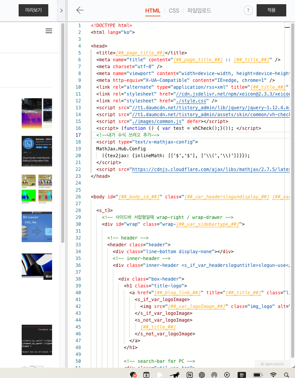Open the AirDrop menu bar icon
This screenshot has width=295, height=378.
[214, 375]
